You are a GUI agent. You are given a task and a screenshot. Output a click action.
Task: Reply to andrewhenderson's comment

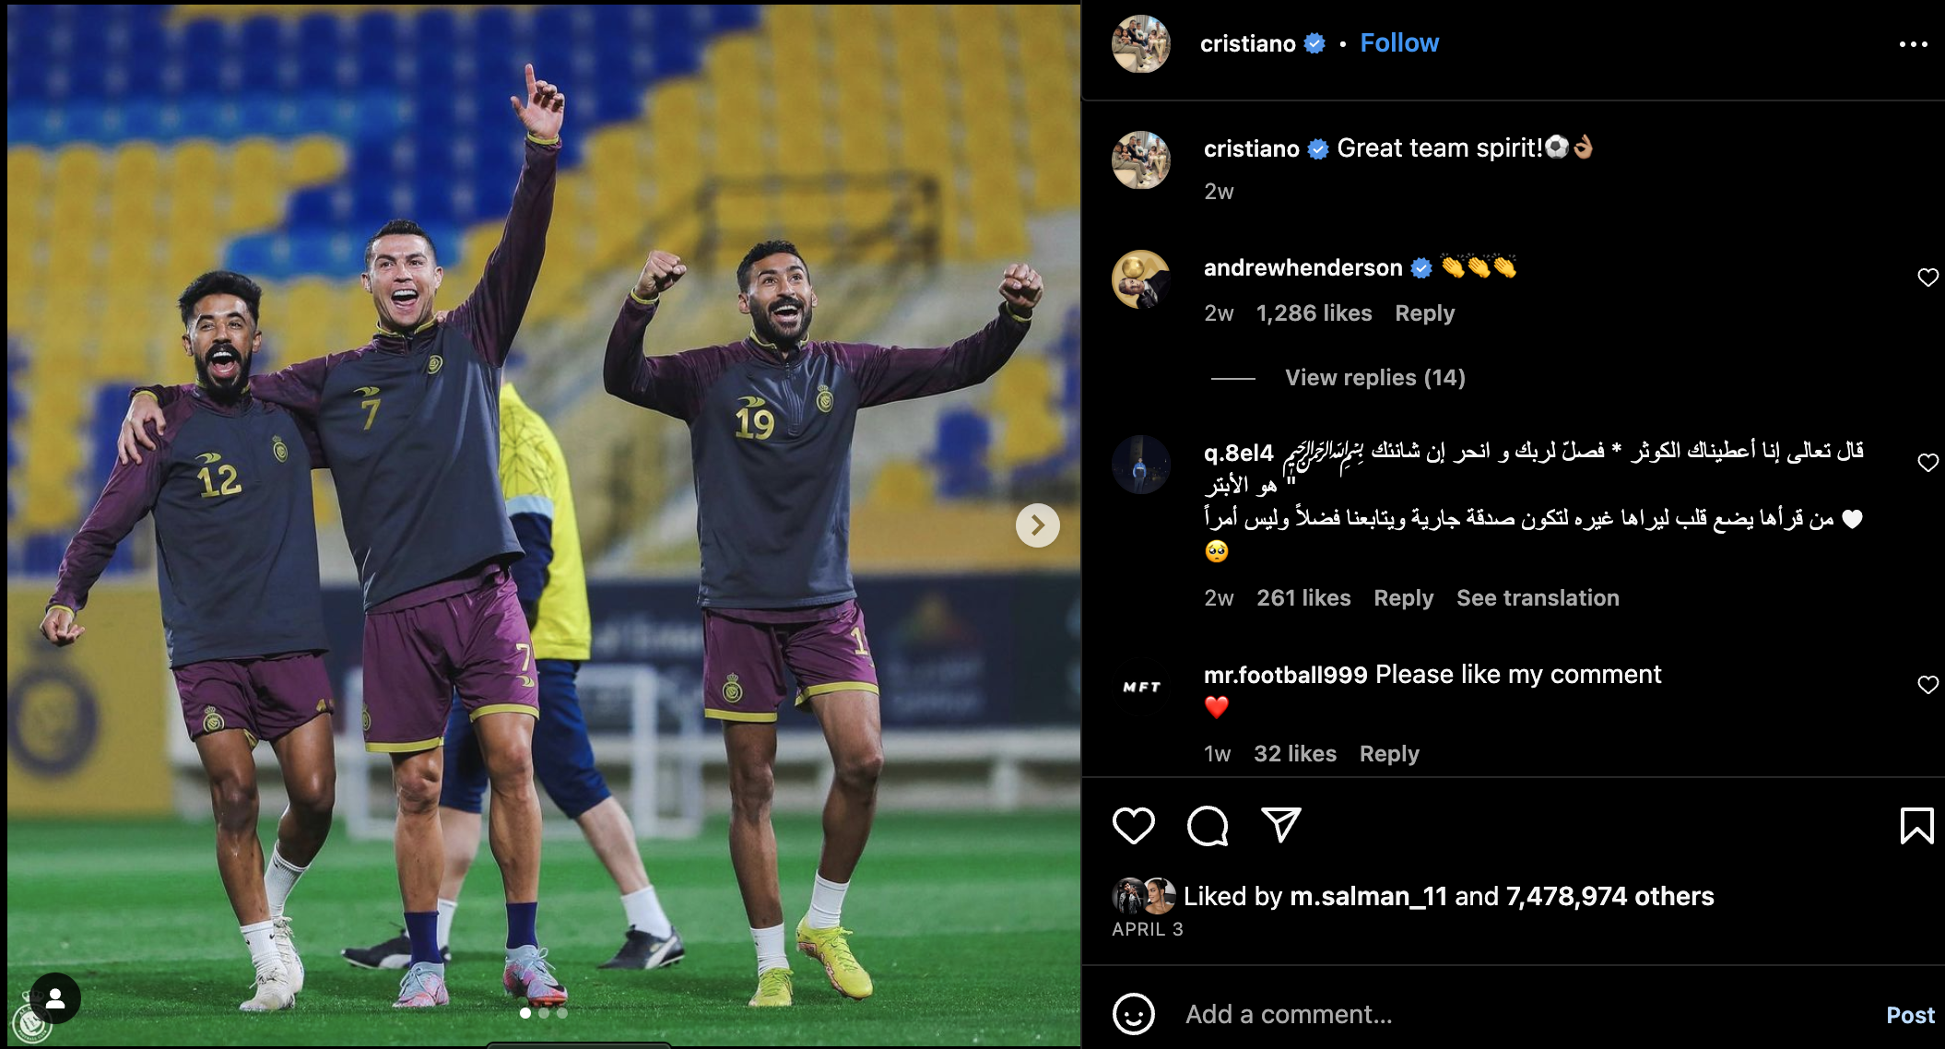coord(1424,313)
